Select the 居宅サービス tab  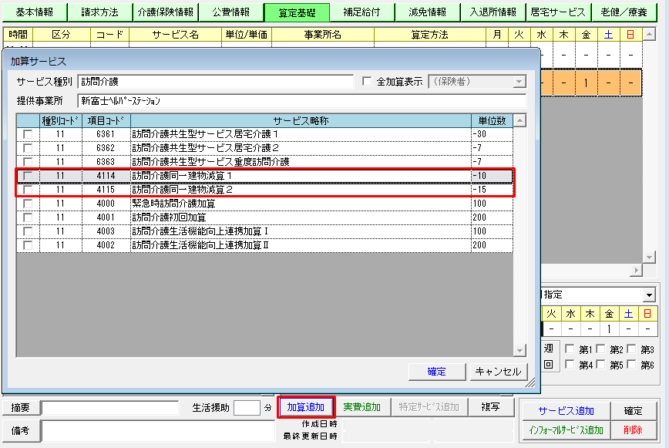558,12
